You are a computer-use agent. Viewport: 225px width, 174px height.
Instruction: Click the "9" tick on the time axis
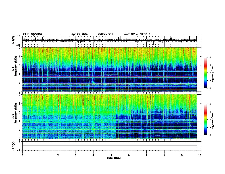pos(182,155)
